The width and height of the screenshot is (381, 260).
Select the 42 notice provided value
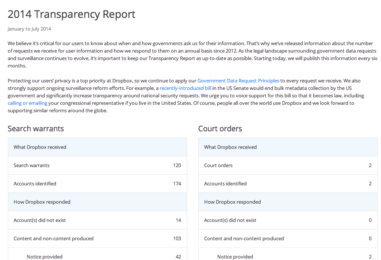(x=178, y=257)
